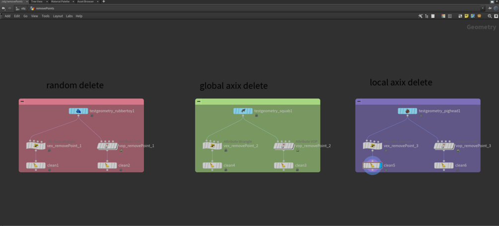Image resolution: width=499 pixels, height=226 pixels.
Task: Switch to the Tree View tab
Action: tap(37, 1)
